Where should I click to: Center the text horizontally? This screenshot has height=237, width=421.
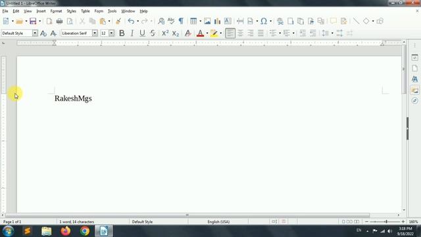pos(240,33)
